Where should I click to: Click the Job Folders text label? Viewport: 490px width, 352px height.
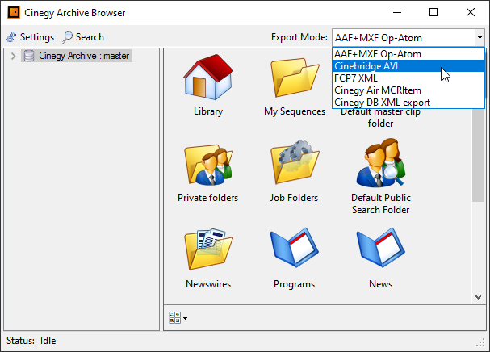[x=294, y=198]
